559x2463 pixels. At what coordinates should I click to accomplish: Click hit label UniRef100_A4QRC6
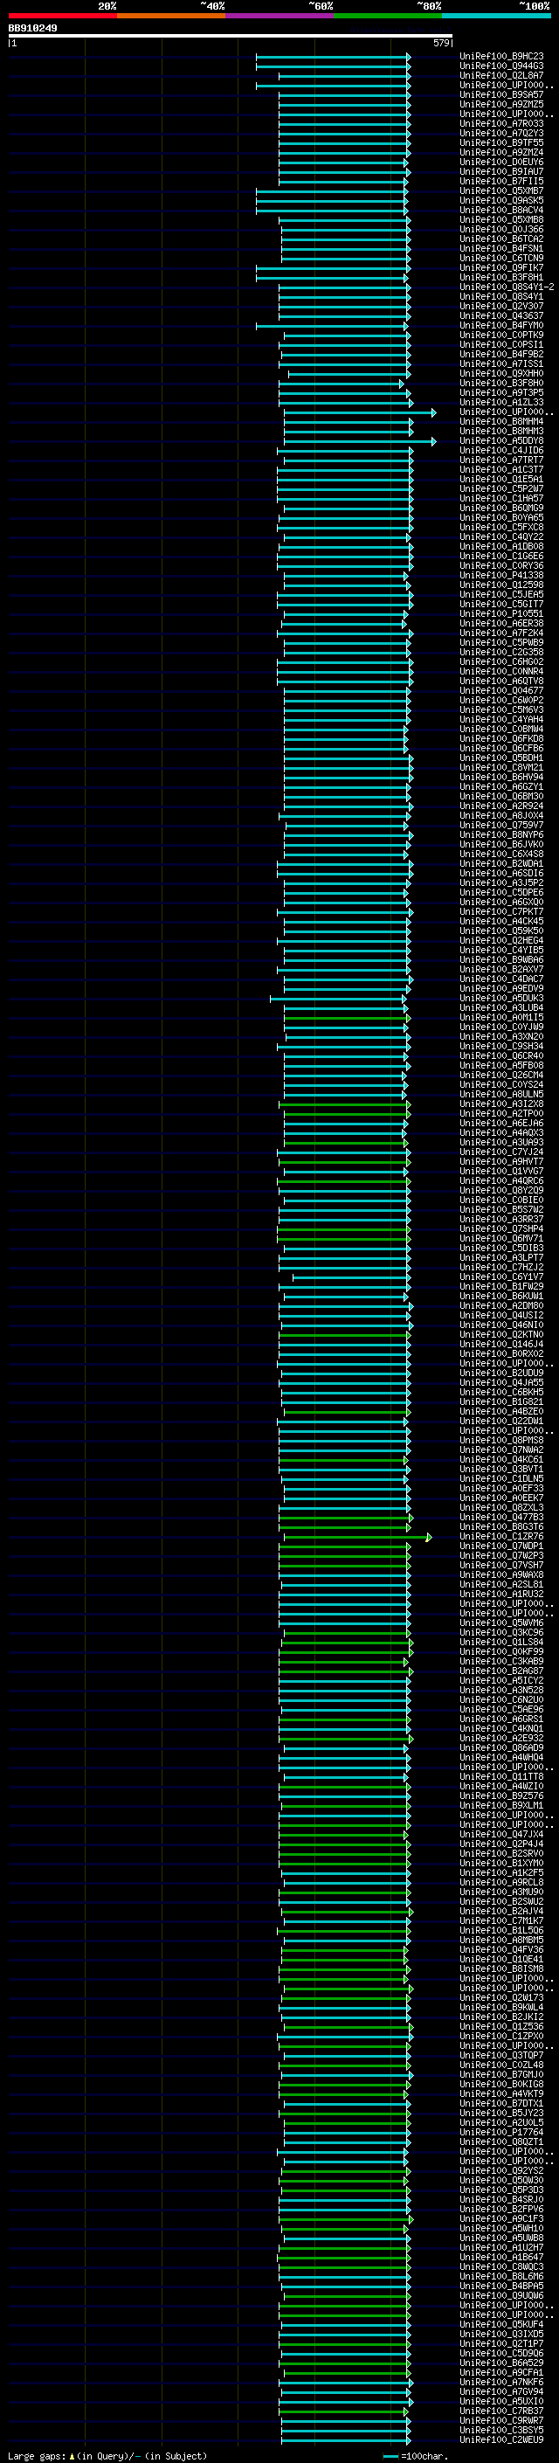tap(500, 1181)
